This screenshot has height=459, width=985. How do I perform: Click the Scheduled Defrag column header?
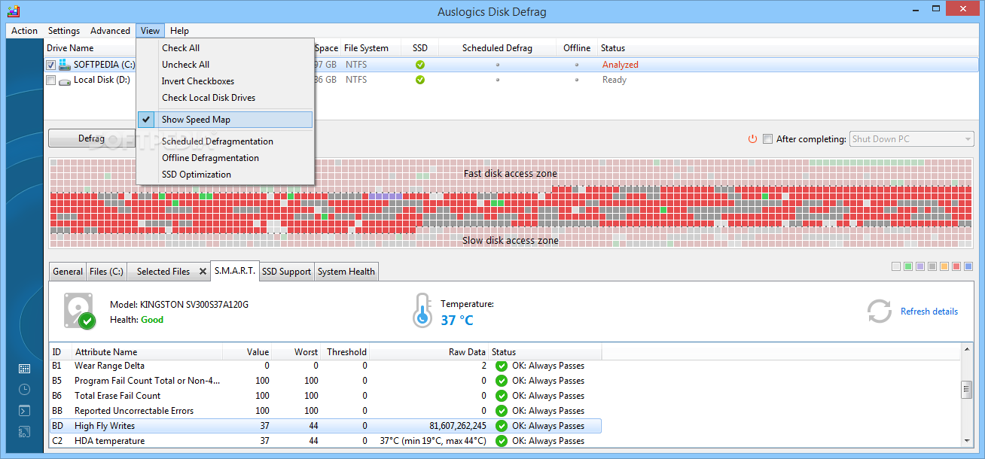click(x=497, y=48)
